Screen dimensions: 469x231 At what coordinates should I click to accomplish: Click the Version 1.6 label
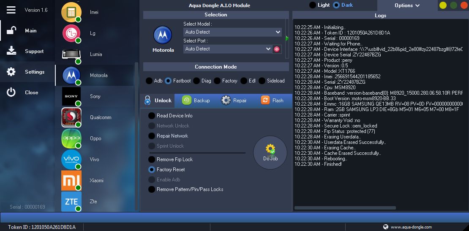[x=36, y=10]
